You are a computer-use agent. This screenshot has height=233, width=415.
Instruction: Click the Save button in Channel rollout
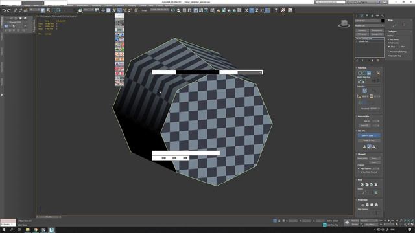pos(374,158)
